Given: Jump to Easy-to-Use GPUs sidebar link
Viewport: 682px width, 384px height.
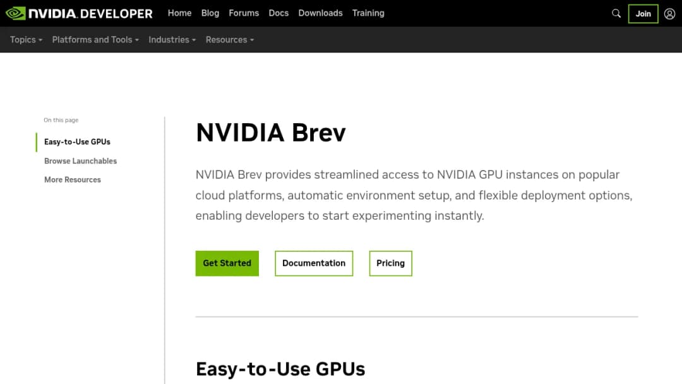Looking at the screenshot, I should pyautogui.click(x=77, y=141).
